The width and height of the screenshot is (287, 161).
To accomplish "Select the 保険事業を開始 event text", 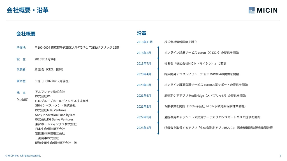I will click(x=205, y=106).
